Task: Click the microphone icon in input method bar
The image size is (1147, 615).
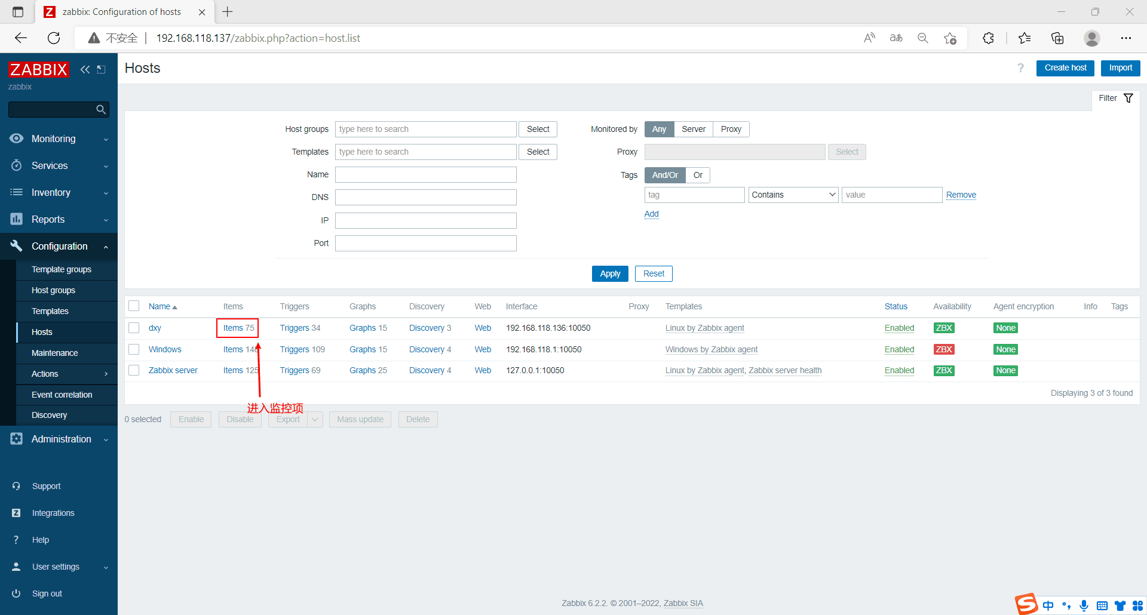Action: (x=1084, y=605)
